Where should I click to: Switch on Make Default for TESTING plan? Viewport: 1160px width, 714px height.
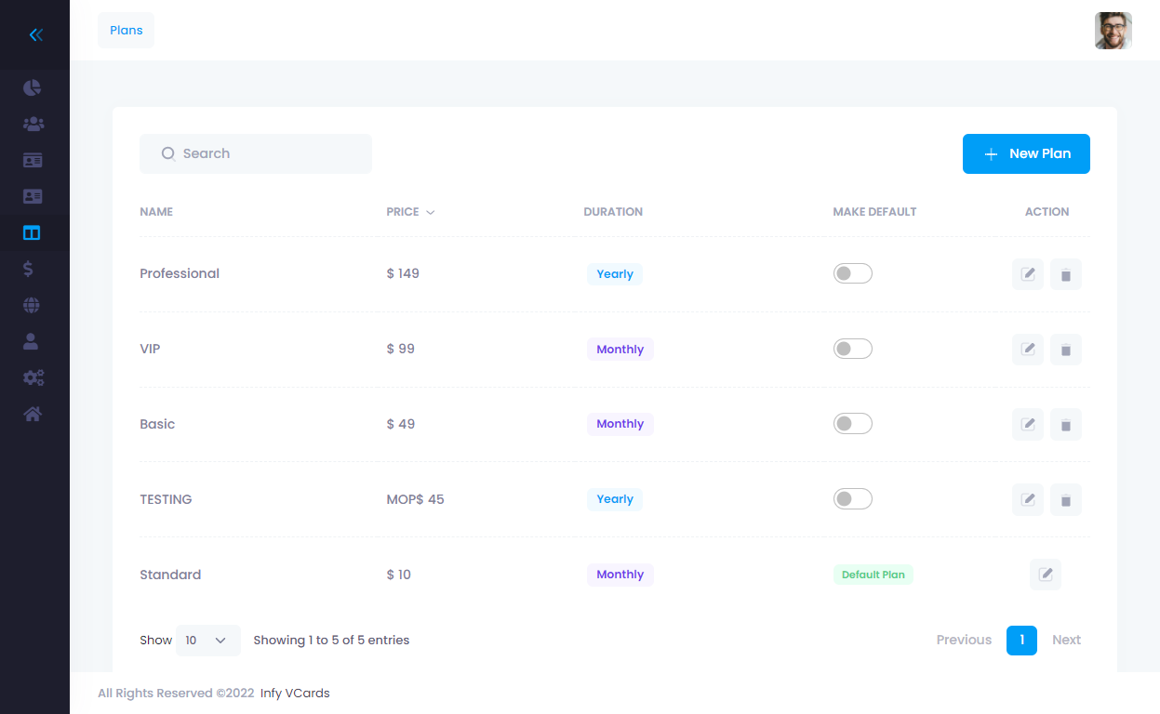[x=852, y=499]
